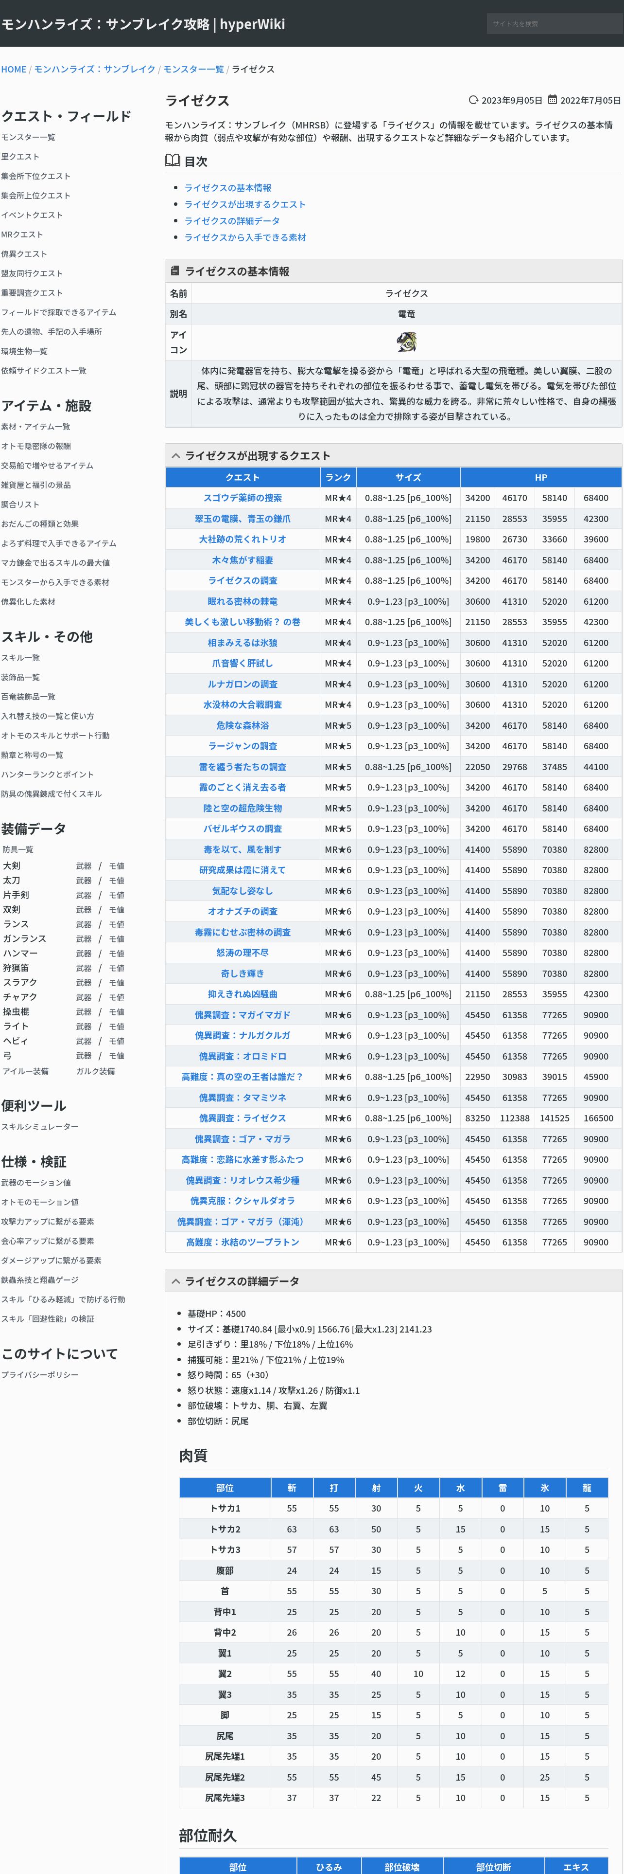
Task: Open quest 危険な森林浴
Action: 243,725
